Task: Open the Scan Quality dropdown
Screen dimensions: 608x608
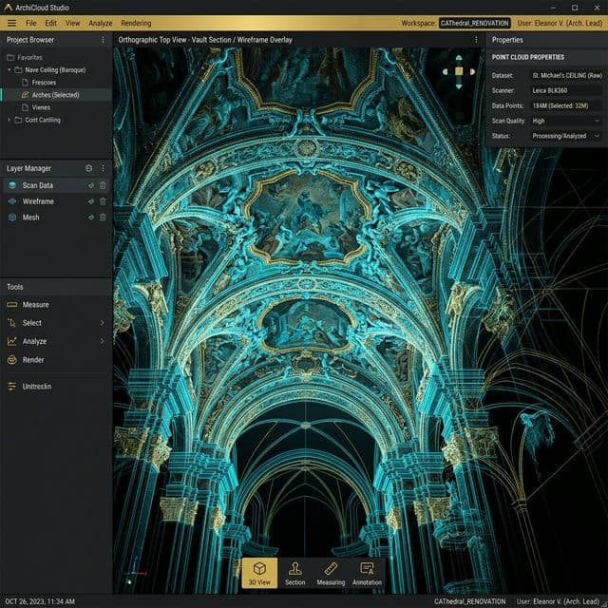Action: tap(566, 121)
